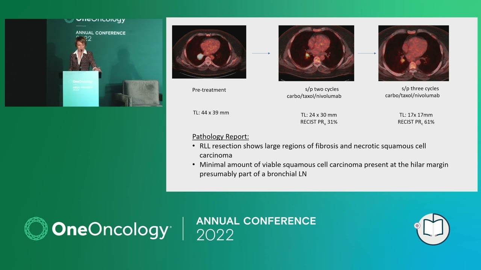481x270 pixels.
Task: Click the 'Minimal amount of viable' bullet
Action: pos(324,169)
